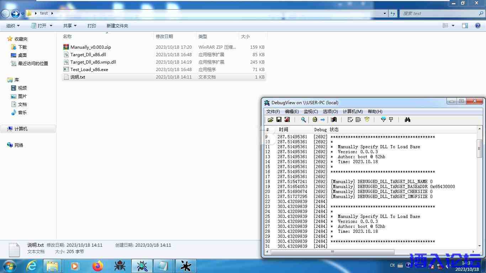Open Firefox from the taskbar
The height and width of the screenshot is (273, 486).
click(97, 266)
